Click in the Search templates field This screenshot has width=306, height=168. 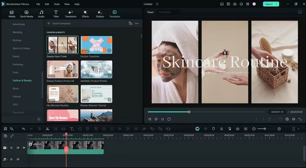88,23
